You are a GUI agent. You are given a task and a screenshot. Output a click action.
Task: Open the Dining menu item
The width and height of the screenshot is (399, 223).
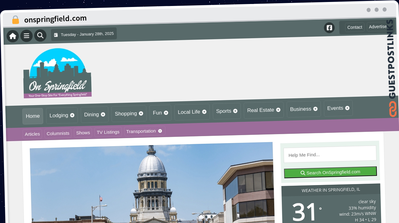click(94, 114)
